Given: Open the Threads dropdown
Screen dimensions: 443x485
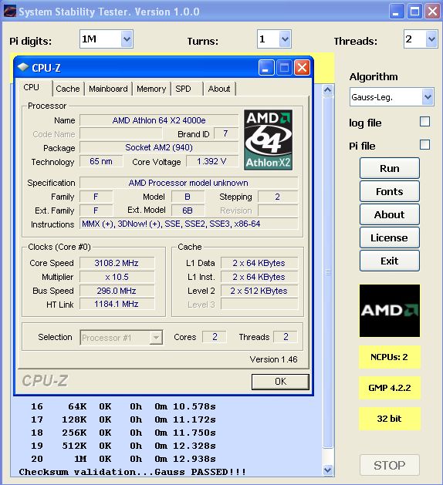Looking at the screenshot, I should (431, 39).
